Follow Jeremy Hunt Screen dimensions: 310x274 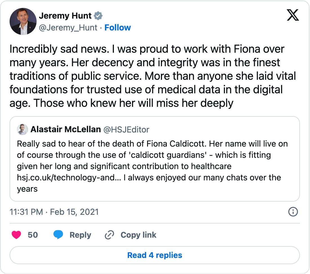click(x=118, y=28)
